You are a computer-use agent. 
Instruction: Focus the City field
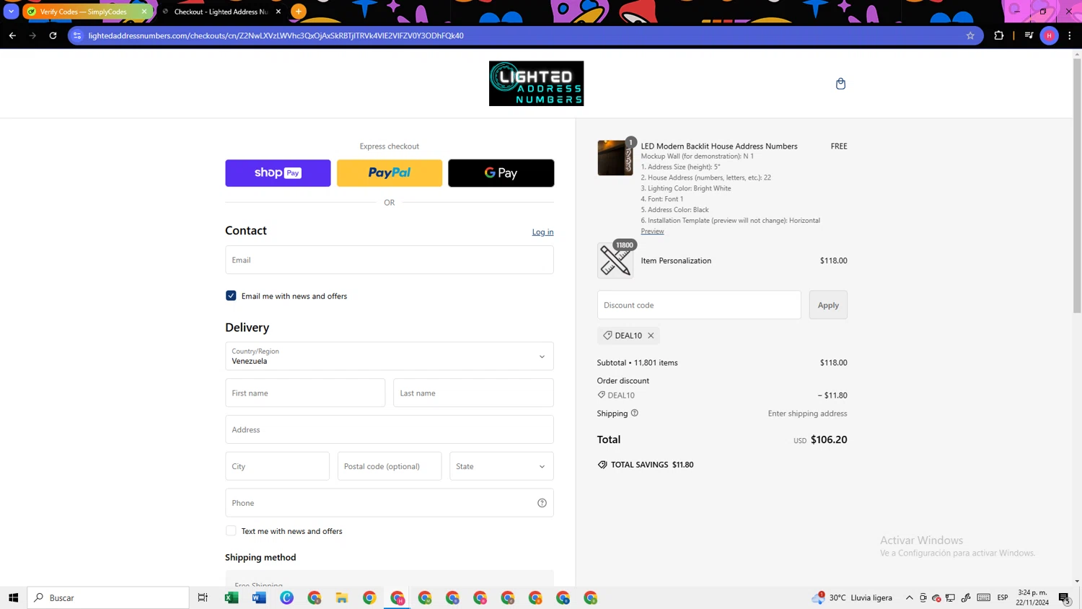pyautogui.click(x=277, y=466)
